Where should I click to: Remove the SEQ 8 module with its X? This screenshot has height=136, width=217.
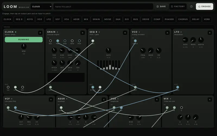[x=125, y=33]
